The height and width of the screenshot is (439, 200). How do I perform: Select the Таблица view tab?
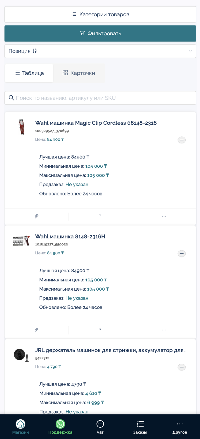(x=29, y=73)
